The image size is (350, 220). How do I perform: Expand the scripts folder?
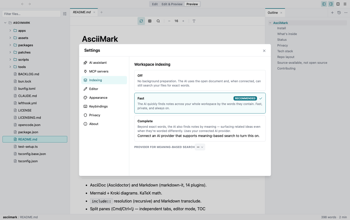[x=10, y=59]
